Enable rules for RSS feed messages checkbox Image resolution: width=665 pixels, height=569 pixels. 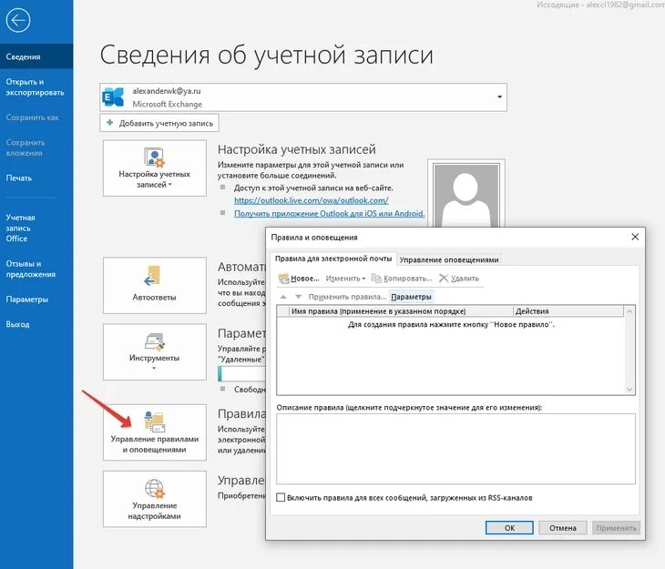point(281,497)
